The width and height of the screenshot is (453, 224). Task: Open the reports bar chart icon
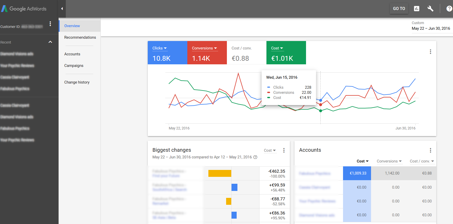(417, 9)
